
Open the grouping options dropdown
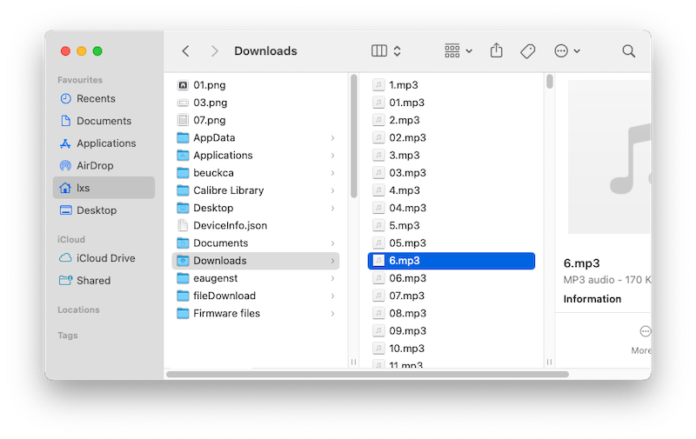point(458,51)
